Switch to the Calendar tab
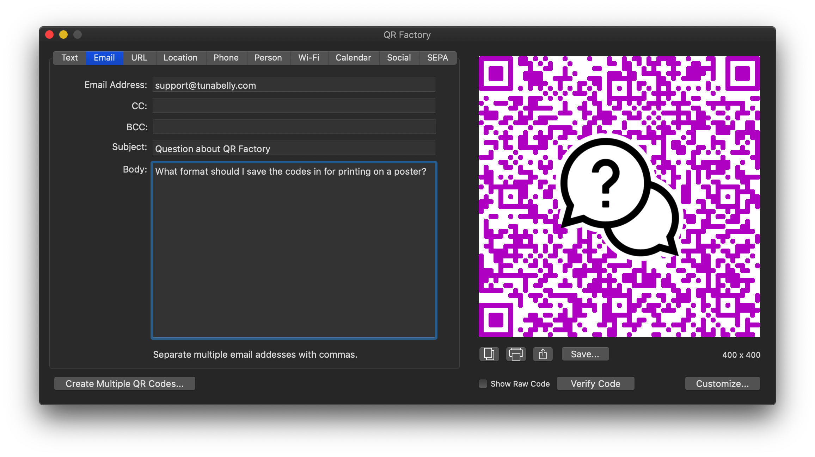The image size is (815, 457). (353, 58)
